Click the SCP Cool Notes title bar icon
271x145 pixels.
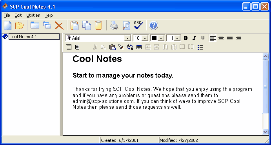click(5, 7)
